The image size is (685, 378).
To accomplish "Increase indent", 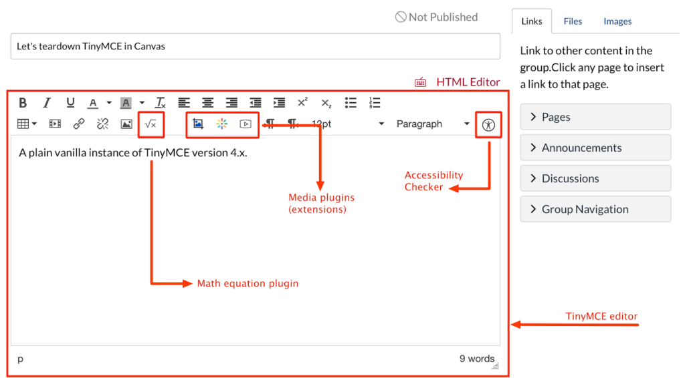I will 279,103.
